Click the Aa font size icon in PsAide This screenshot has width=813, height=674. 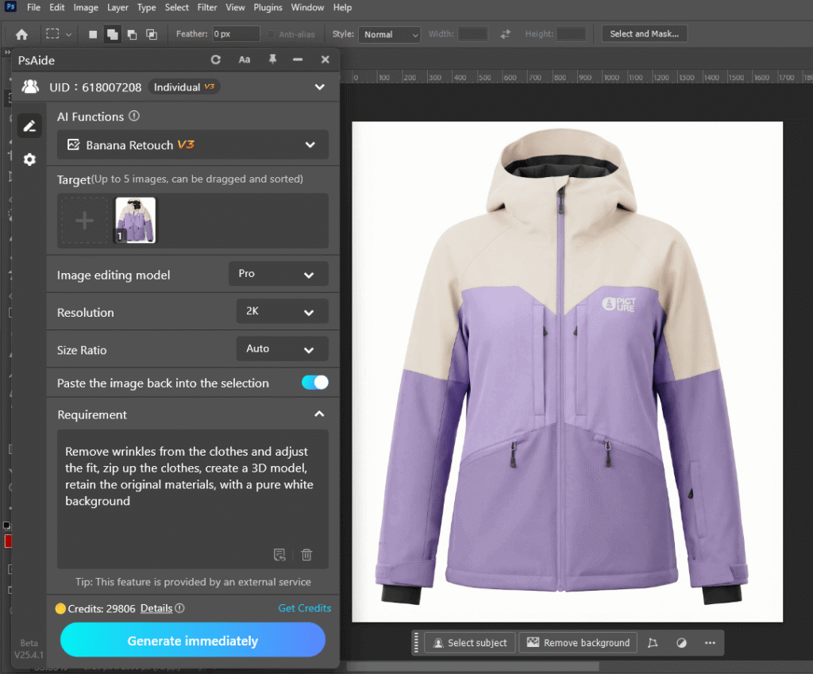244,60
